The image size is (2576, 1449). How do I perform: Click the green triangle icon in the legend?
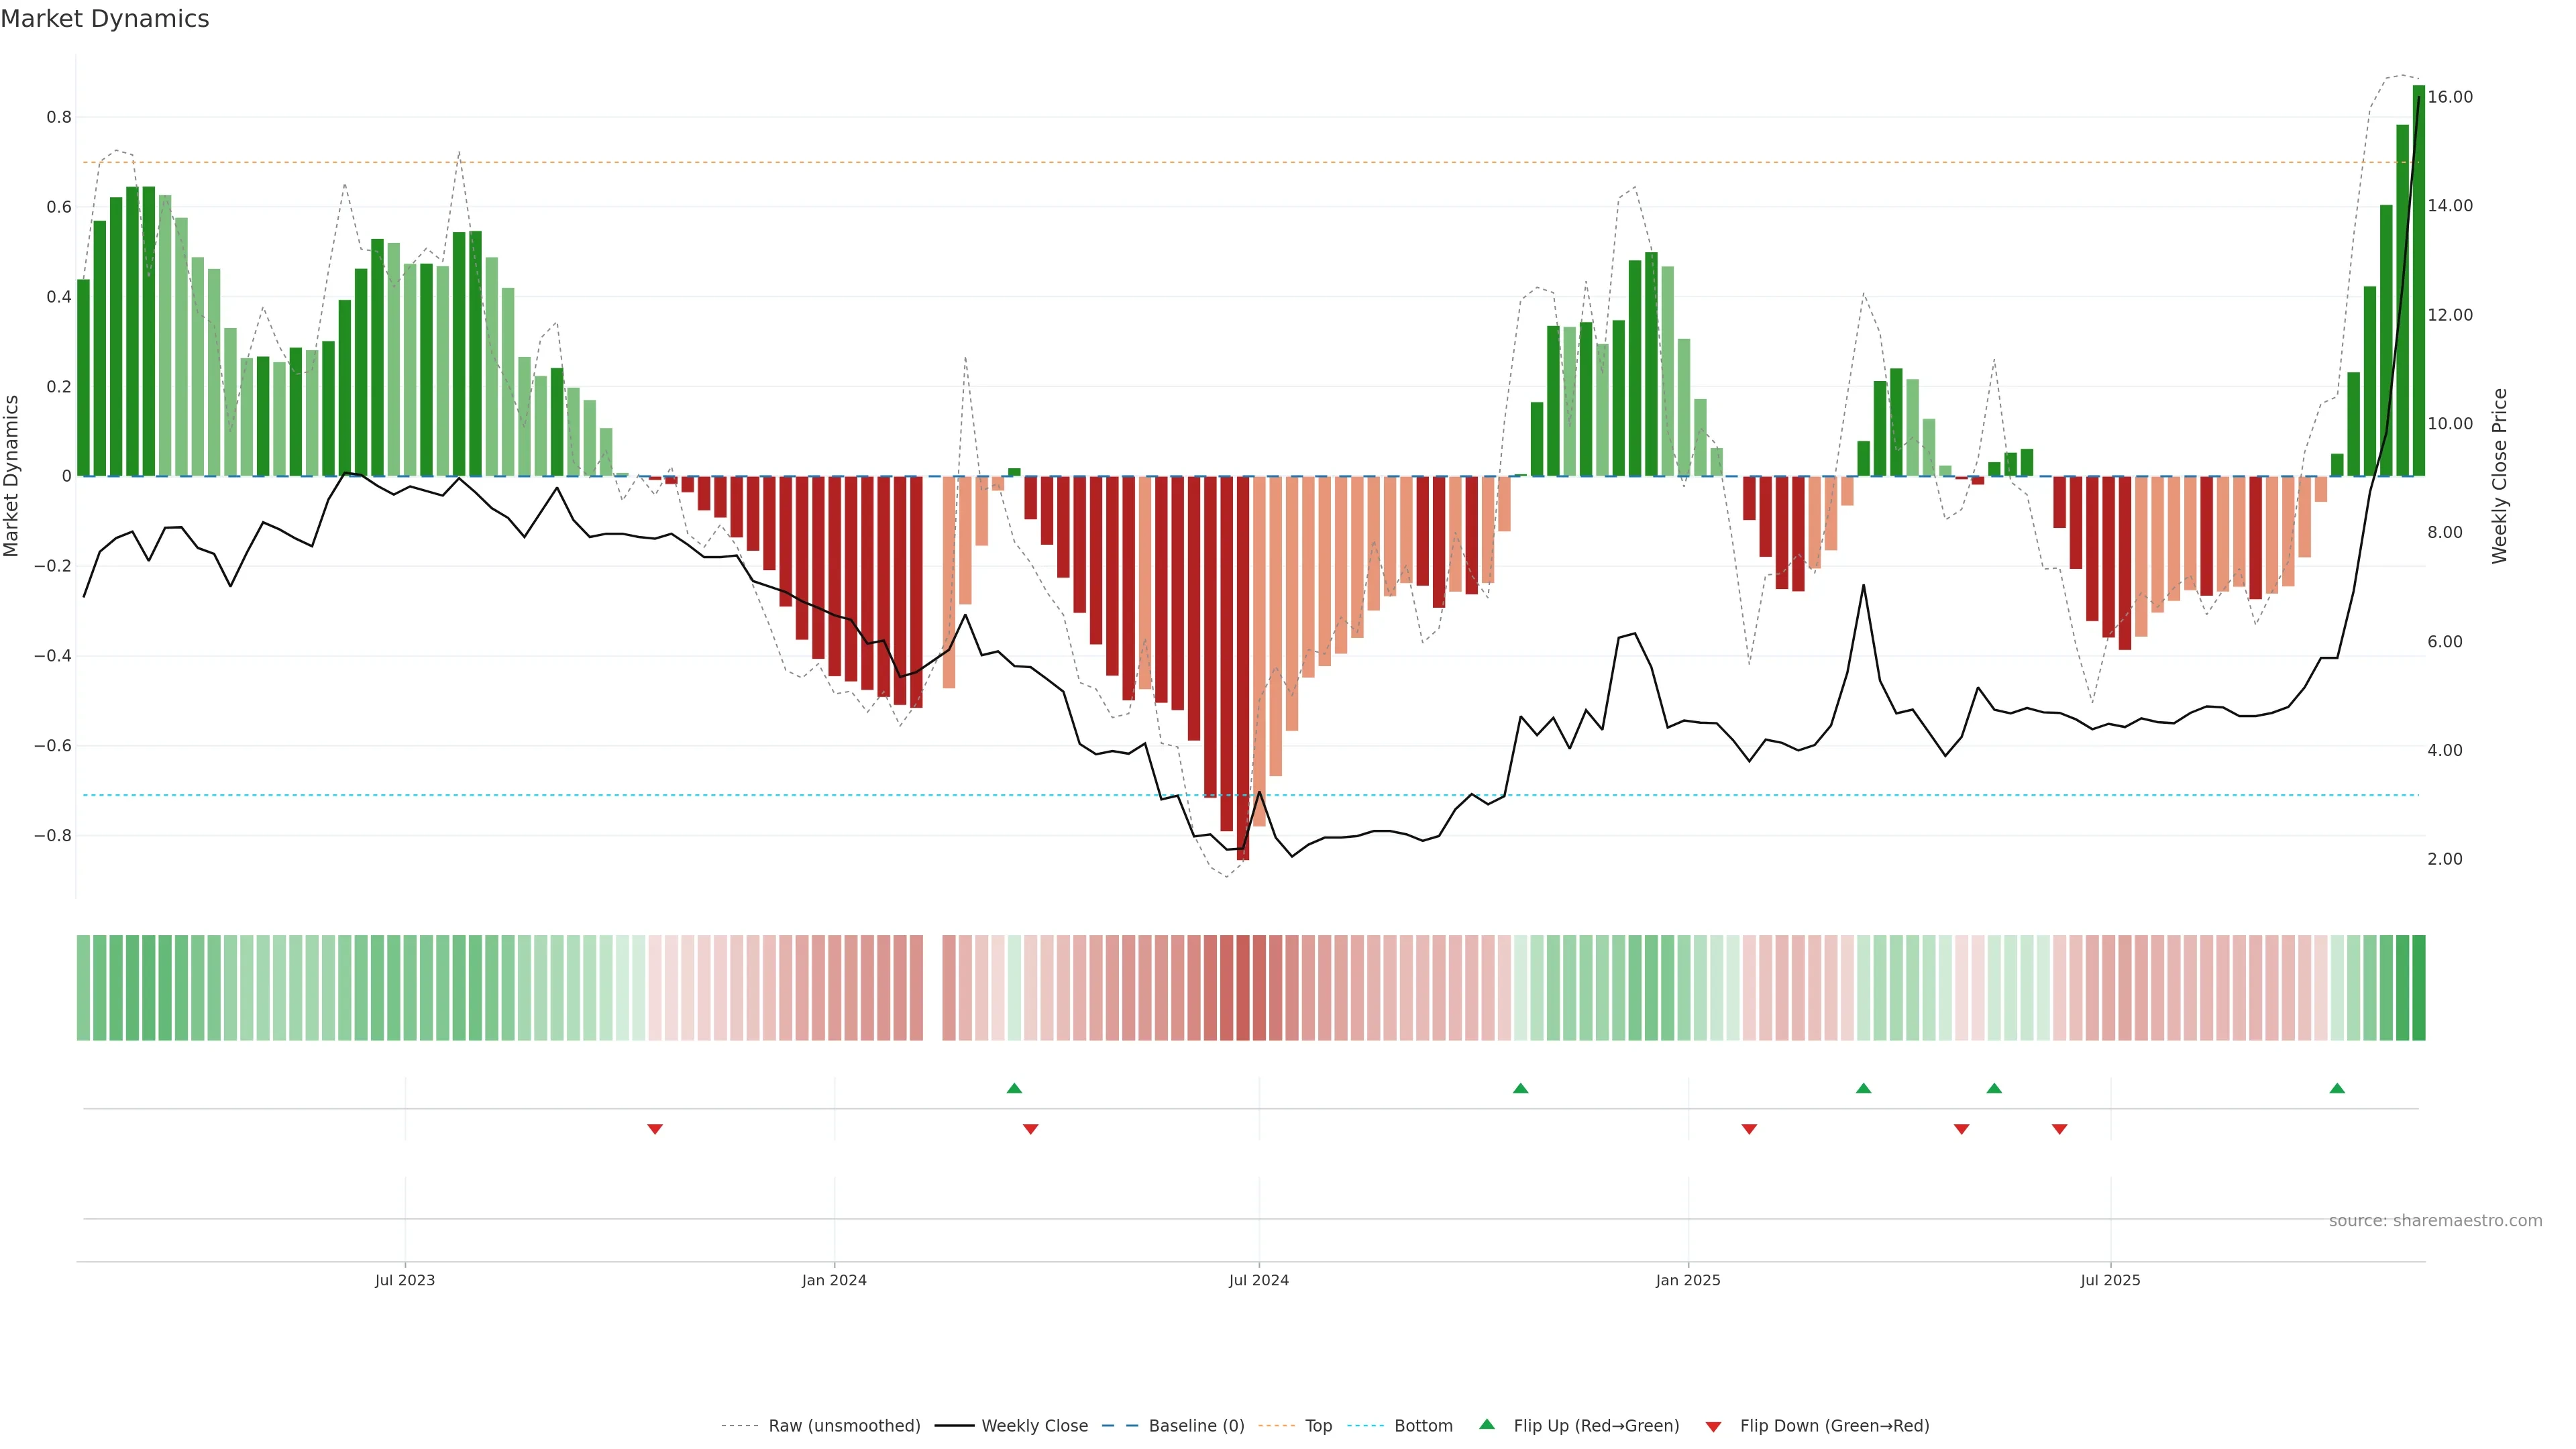pos(1487,1424)
